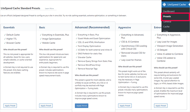Apply the Essentials preset

click(10, 106)
